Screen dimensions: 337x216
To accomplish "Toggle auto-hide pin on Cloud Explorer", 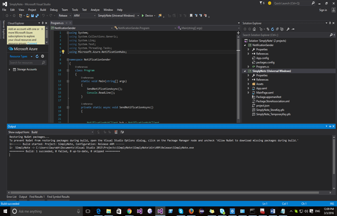I will 42,23.
